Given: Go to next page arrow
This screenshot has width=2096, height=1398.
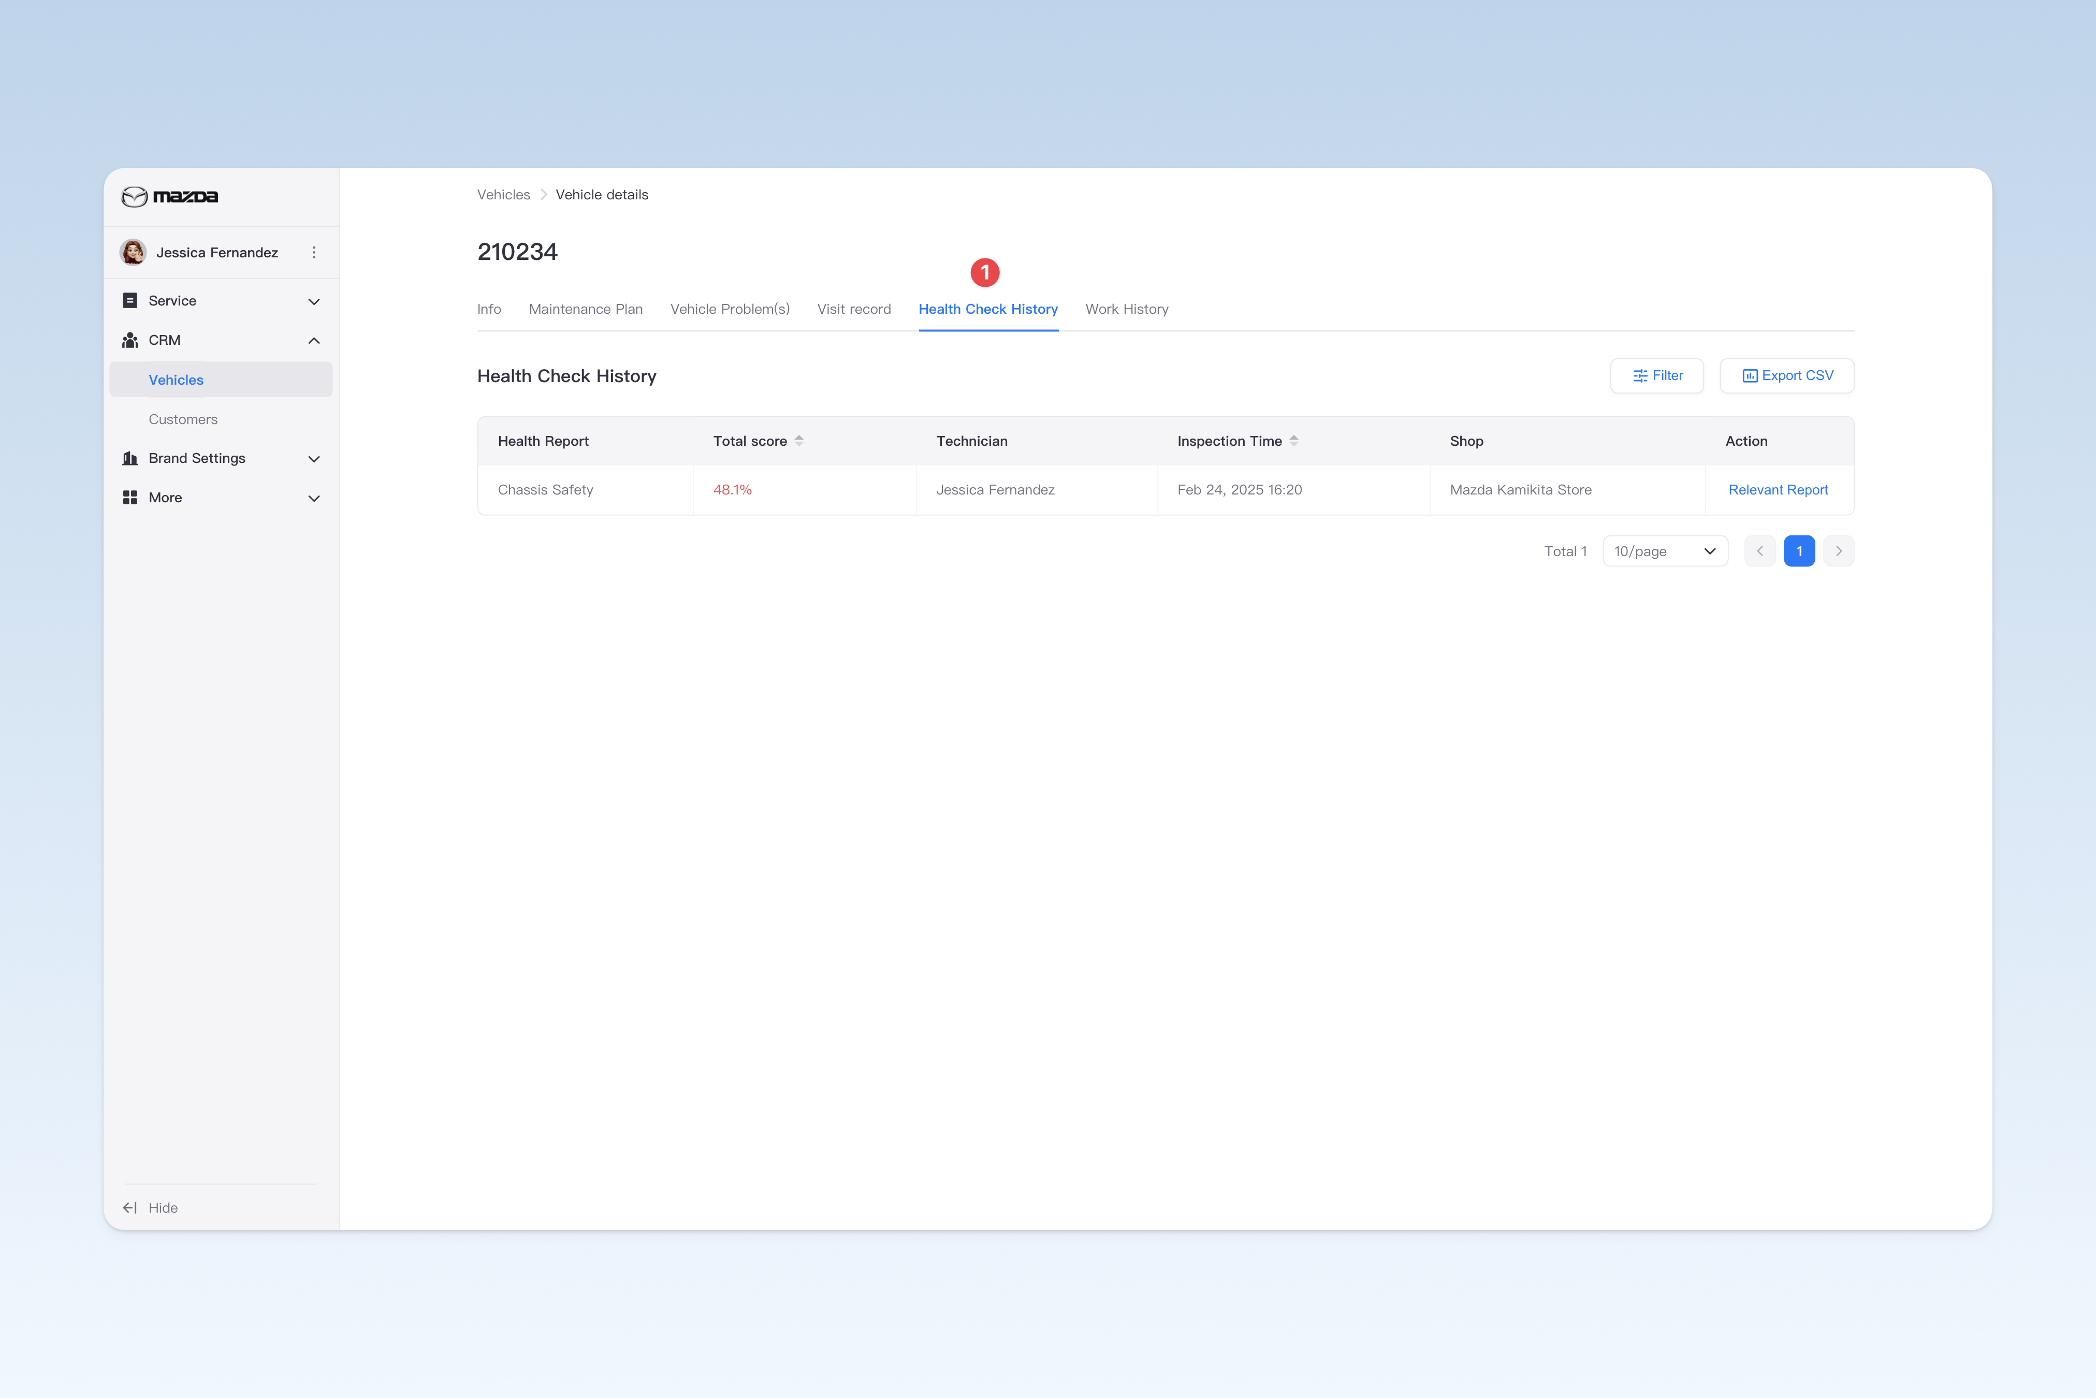Looking at the screenshot, I should [1838, 551].
